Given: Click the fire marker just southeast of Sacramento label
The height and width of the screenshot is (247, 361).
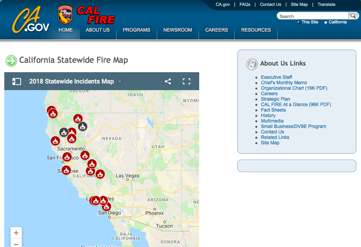Looking at the screenshot, I should [85, 156].
